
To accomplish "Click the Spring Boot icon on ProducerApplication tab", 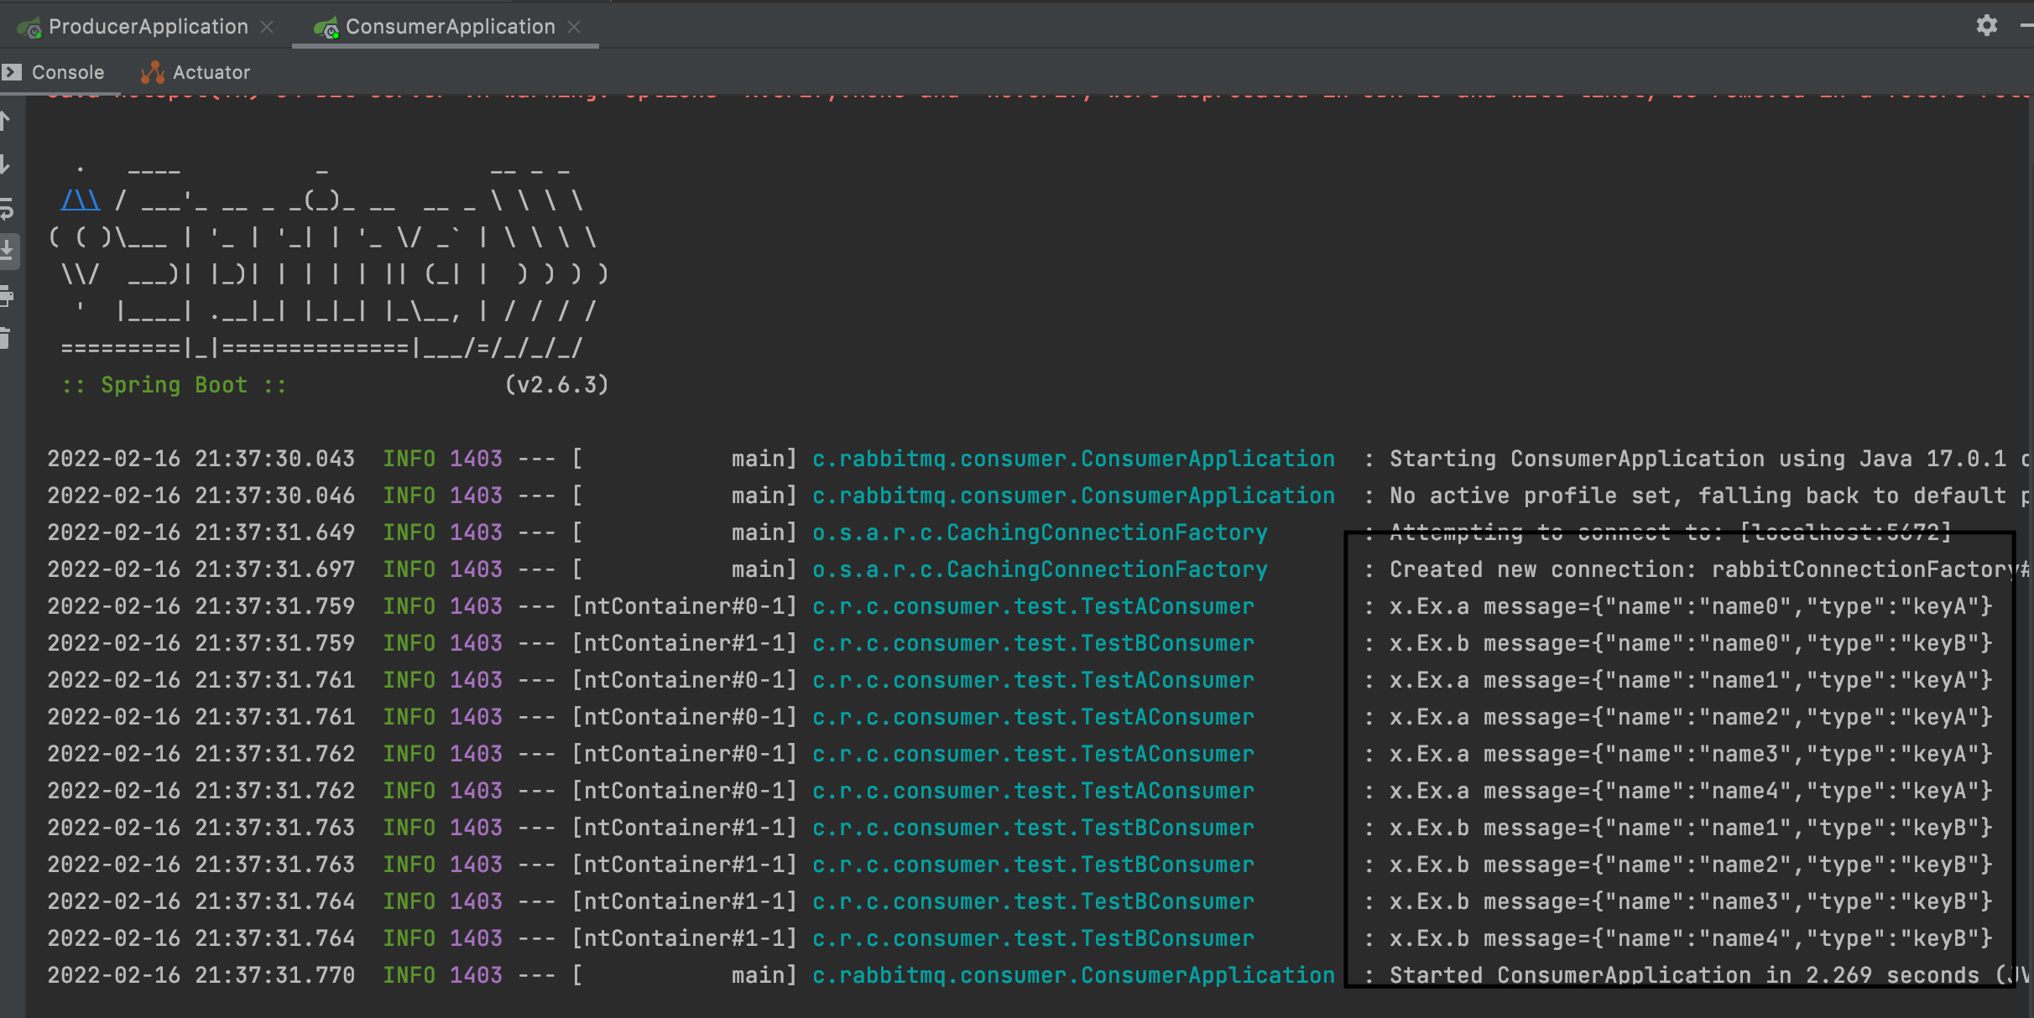I will coord(30,26).
